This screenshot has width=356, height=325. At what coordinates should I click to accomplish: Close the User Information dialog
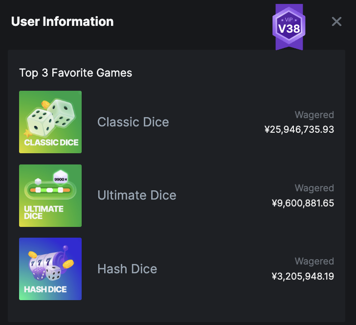[336, 22]
